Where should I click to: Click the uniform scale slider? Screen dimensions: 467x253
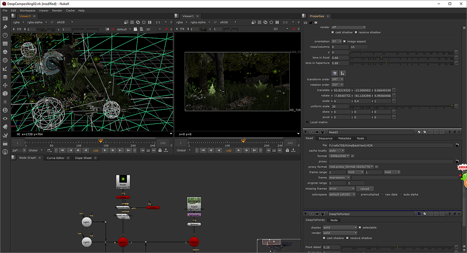tap(401, 106)
